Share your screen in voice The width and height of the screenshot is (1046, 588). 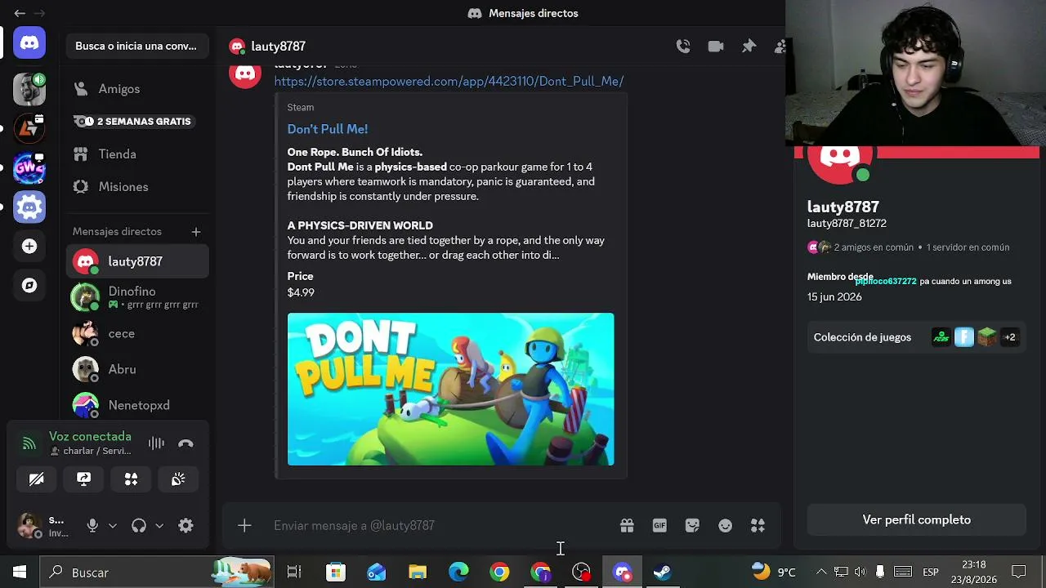83,479
